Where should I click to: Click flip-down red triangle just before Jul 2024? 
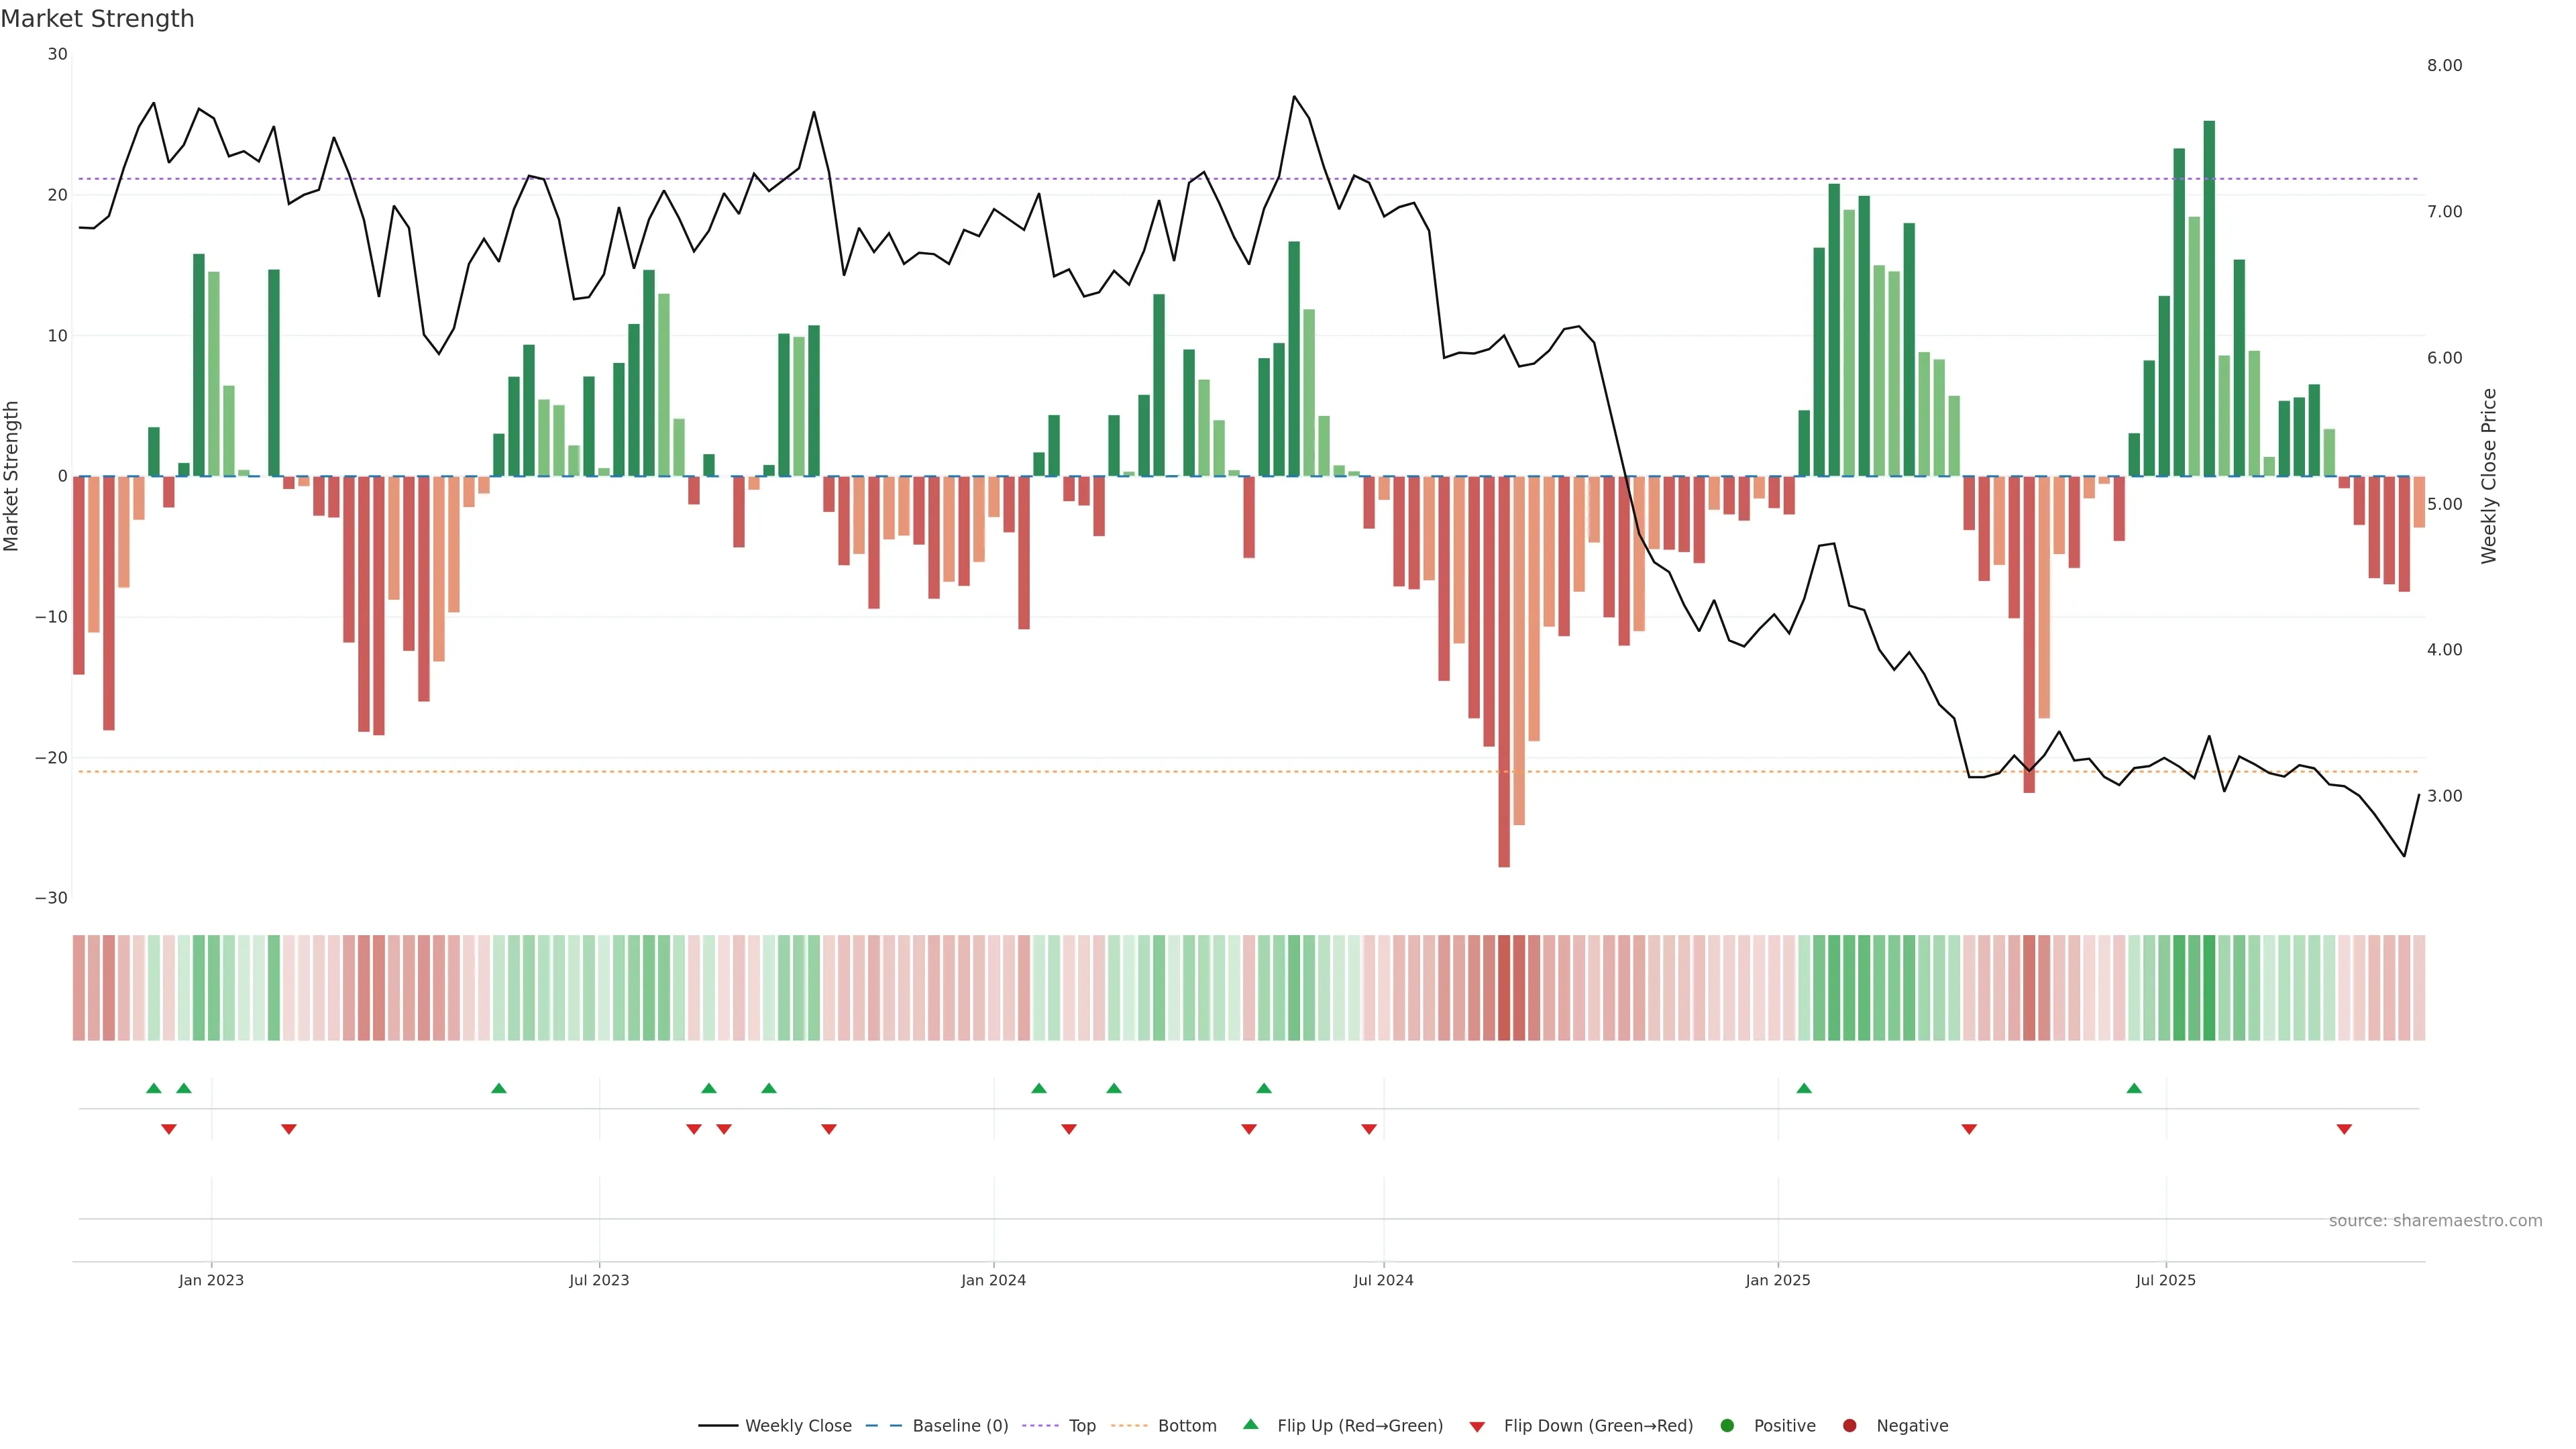click(1369, 1129)
